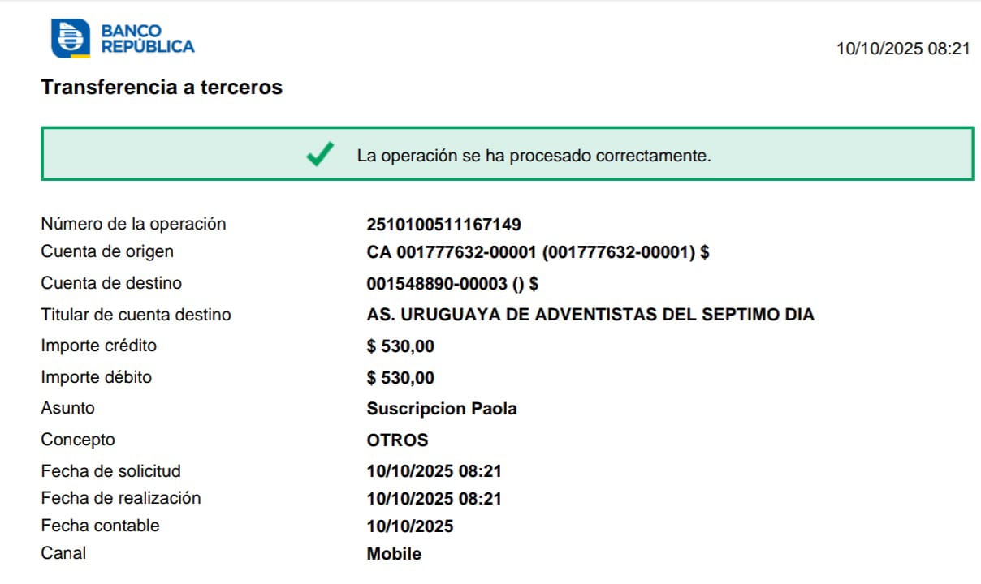
Task: Click the Mobile channel value
Action: coord(394,555)
